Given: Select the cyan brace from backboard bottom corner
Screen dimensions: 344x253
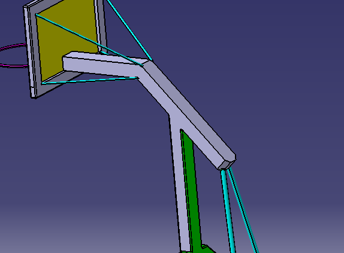Looking at the screenshot, I should coord(90,80).
